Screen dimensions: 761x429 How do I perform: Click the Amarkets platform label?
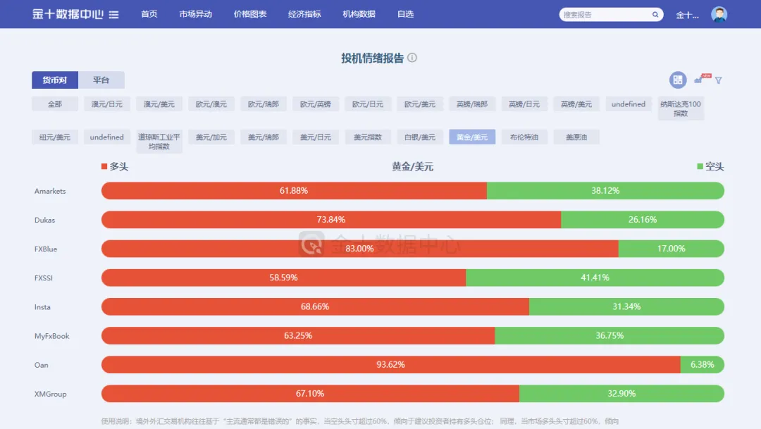[50, 191]
